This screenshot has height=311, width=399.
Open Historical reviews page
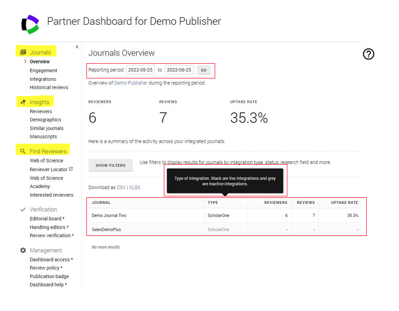(x=49, y=87)
